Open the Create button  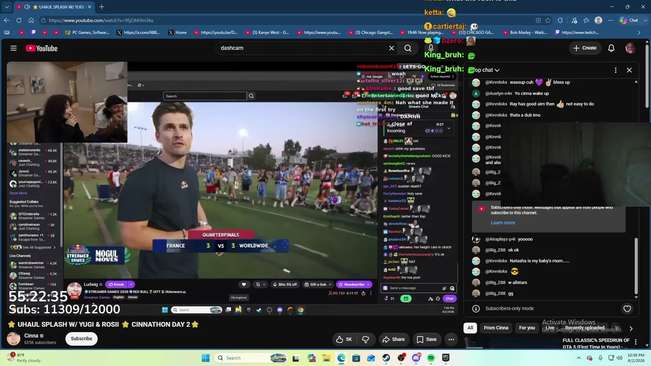[585, 48]
